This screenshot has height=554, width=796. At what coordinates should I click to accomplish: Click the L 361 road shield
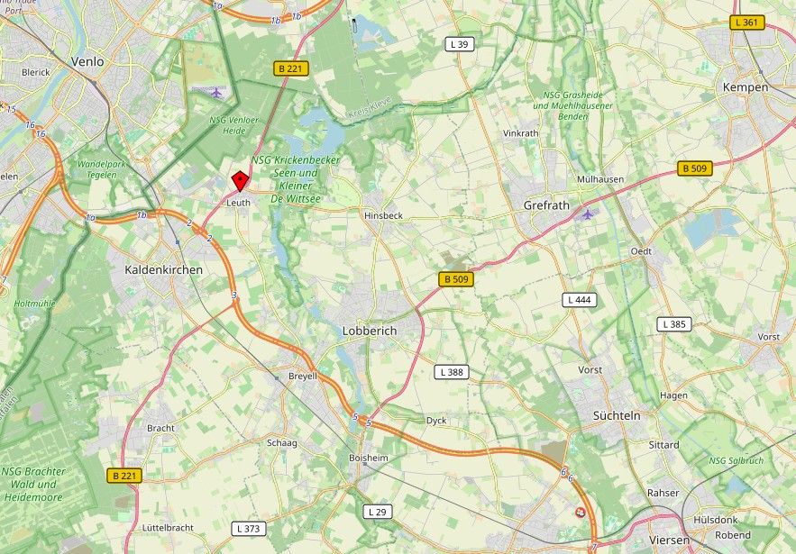click(x=747, y=23)
